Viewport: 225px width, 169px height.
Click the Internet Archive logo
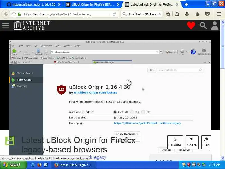32,26
